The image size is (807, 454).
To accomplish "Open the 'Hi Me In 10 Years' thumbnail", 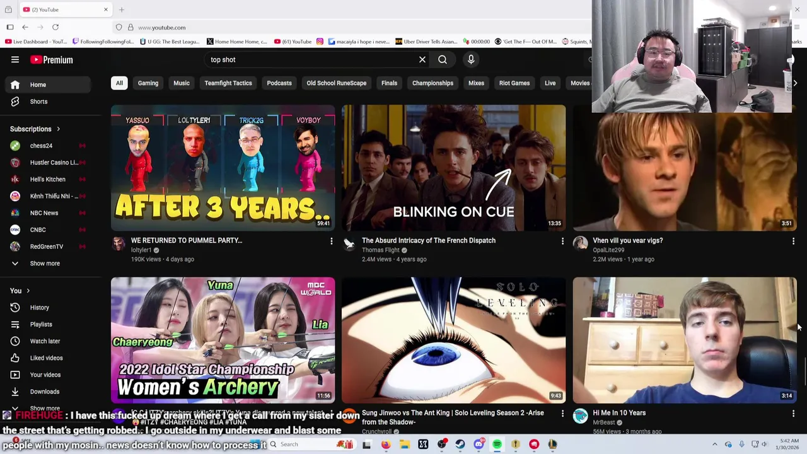I will coord(685,340).
